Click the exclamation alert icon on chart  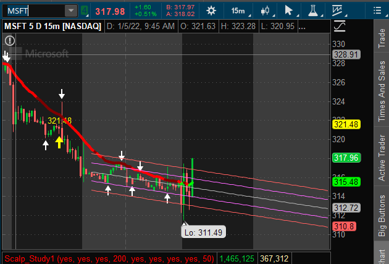click(x=10, y=40)
